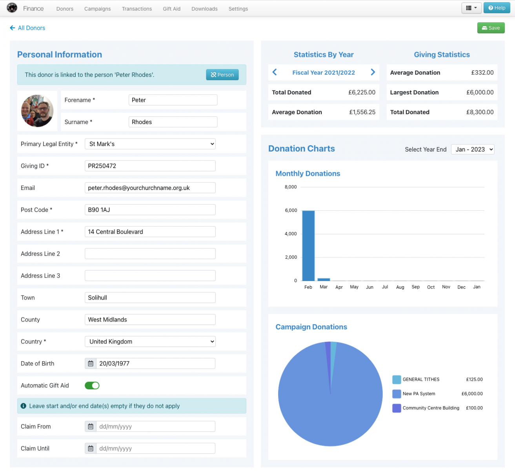Open the grid view menu icon
This screenshot has height=471, width=515.
[471, 8]
